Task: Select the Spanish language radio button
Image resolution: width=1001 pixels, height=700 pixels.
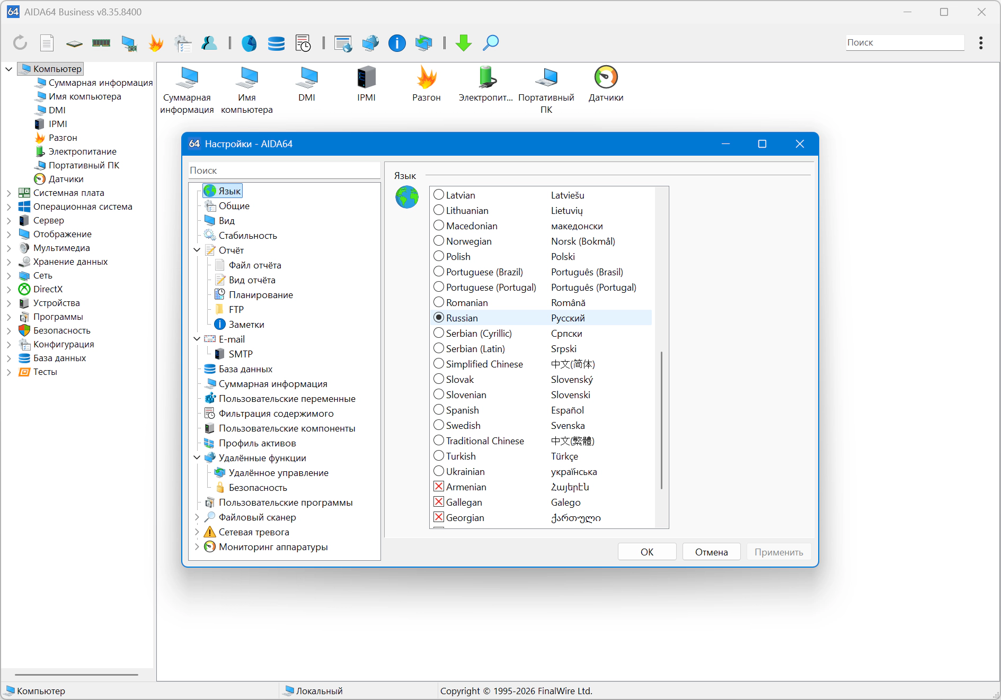Action: pos(439,410)
